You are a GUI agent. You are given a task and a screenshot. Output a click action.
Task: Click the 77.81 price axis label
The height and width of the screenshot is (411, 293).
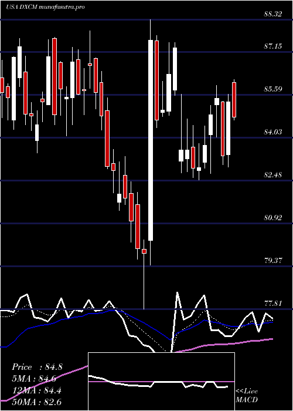click(273, 304)
